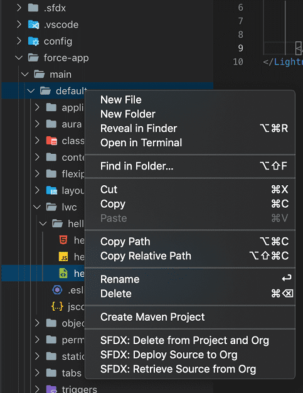Click line number 9 in editor gutter
This screenshot has width=303, height=393.
(241, 48)
